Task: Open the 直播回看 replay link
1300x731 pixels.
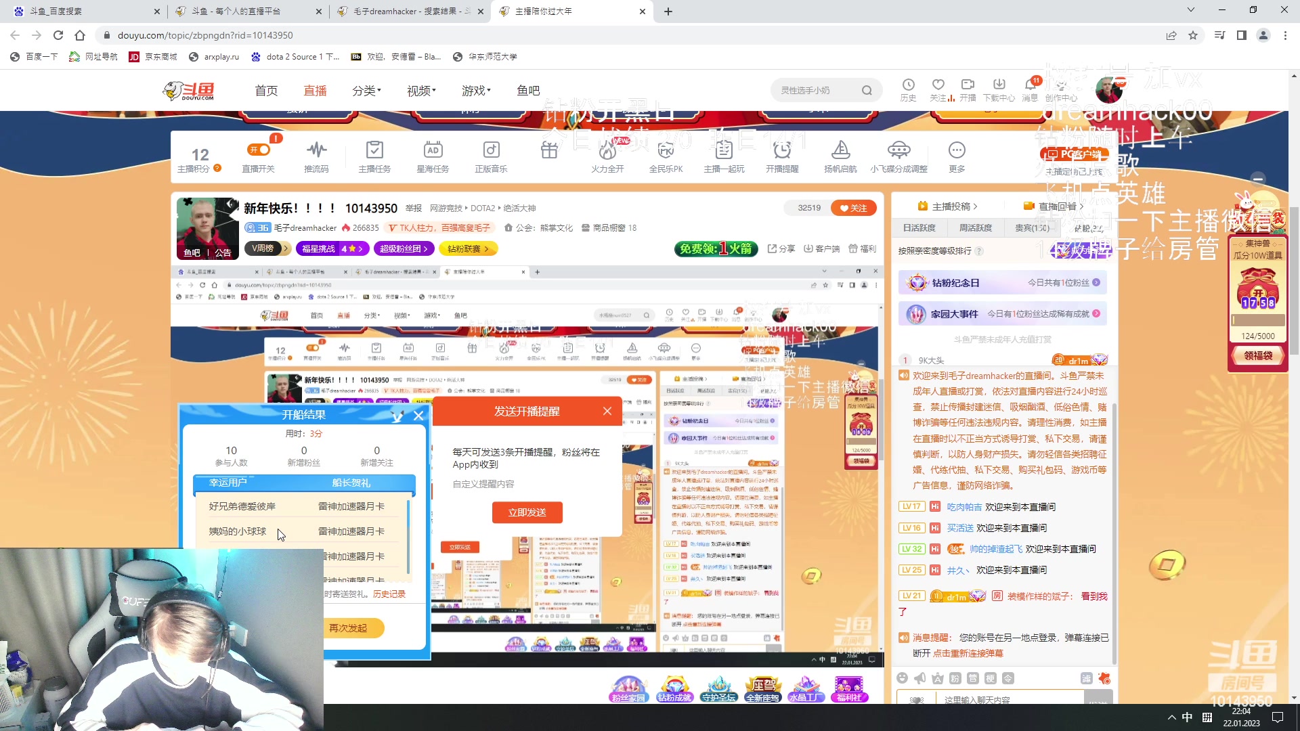Action: 1054,206
